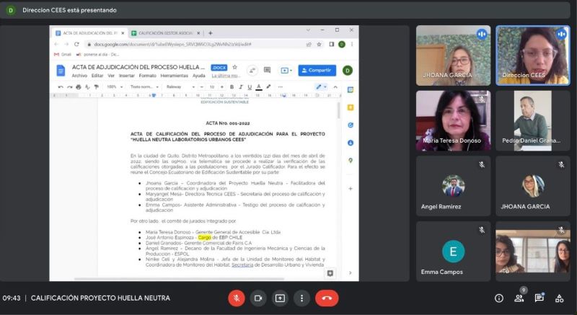Open the 100% zoom dropdown
This screenshot has width=577, height=315.
tap(115, 87)
